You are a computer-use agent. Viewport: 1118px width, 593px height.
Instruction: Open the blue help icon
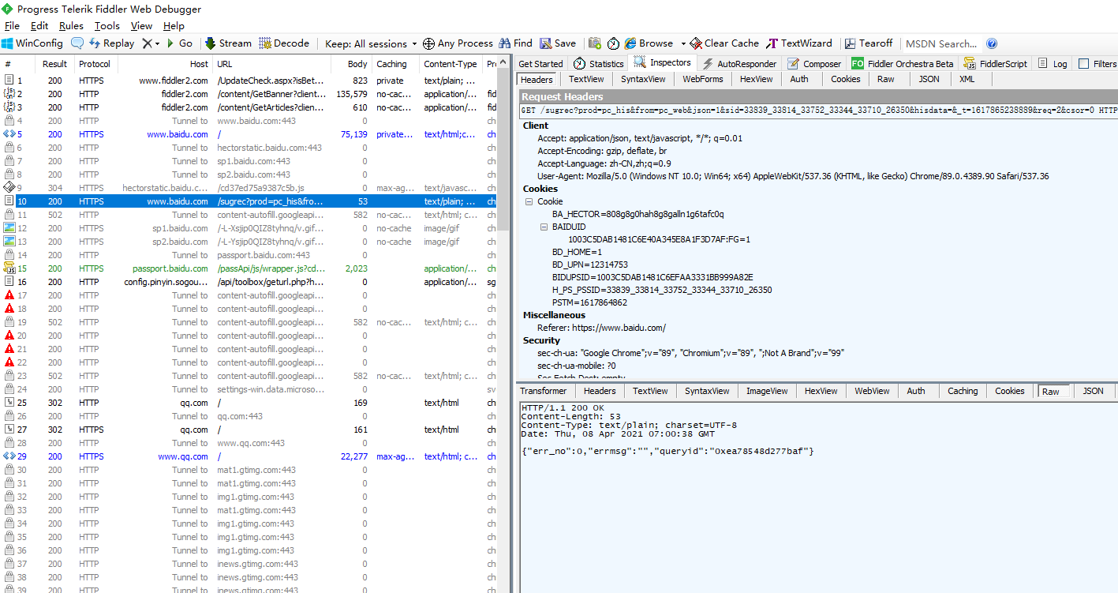pos(992,43)
